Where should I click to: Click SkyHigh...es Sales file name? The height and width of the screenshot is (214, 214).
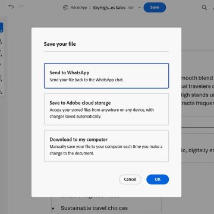tap(109, 8)
